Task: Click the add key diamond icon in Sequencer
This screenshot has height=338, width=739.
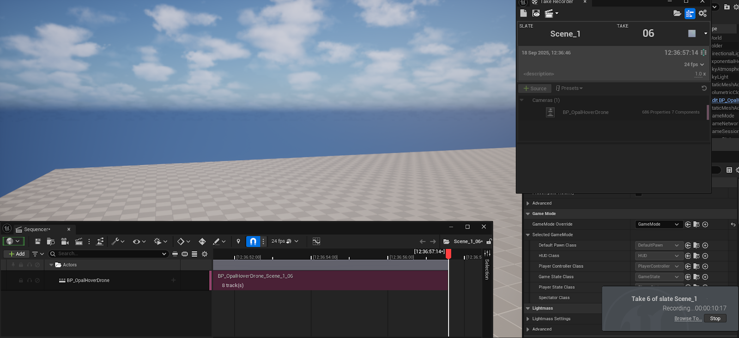Action: point(202,241)
